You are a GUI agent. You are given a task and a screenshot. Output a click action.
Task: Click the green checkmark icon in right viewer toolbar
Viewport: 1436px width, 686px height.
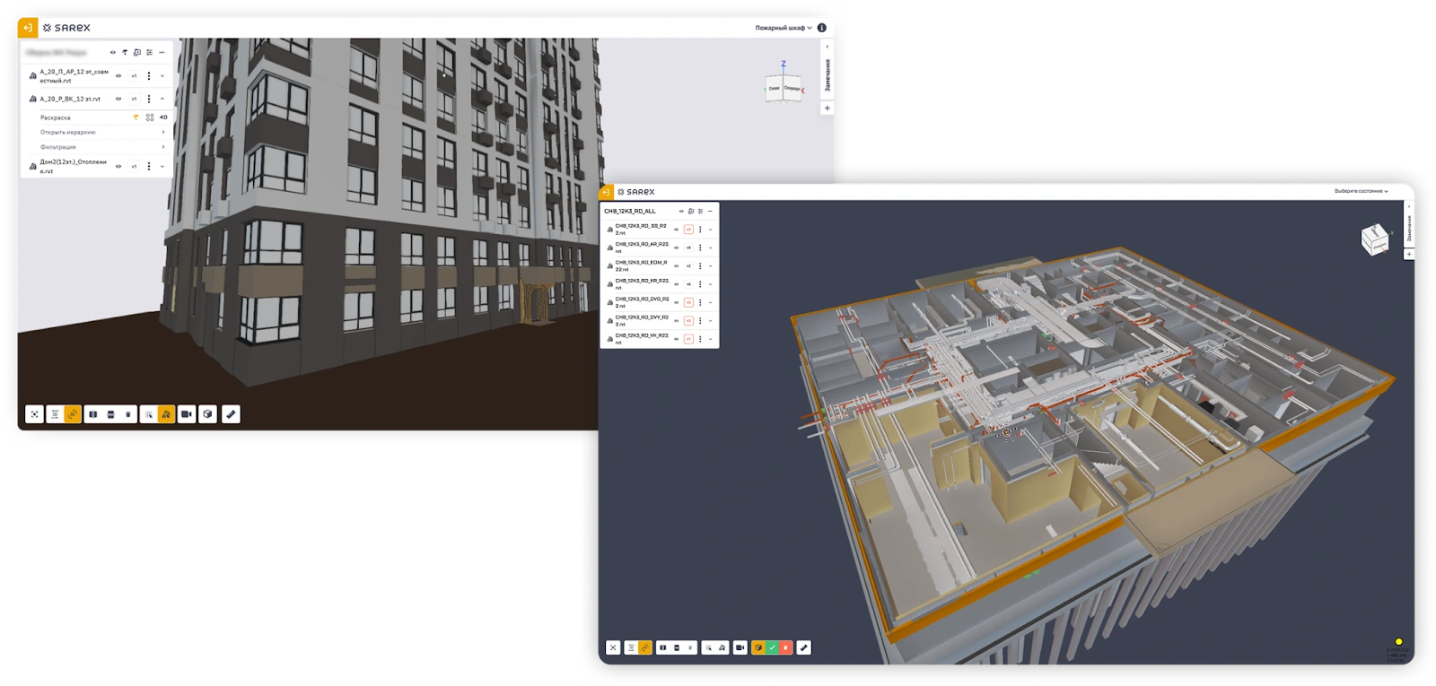pyautogui.click(x=772, y=647)
